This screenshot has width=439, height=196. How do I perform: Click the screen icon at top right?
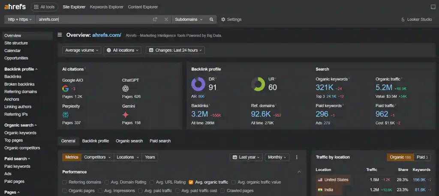[433, 7]
